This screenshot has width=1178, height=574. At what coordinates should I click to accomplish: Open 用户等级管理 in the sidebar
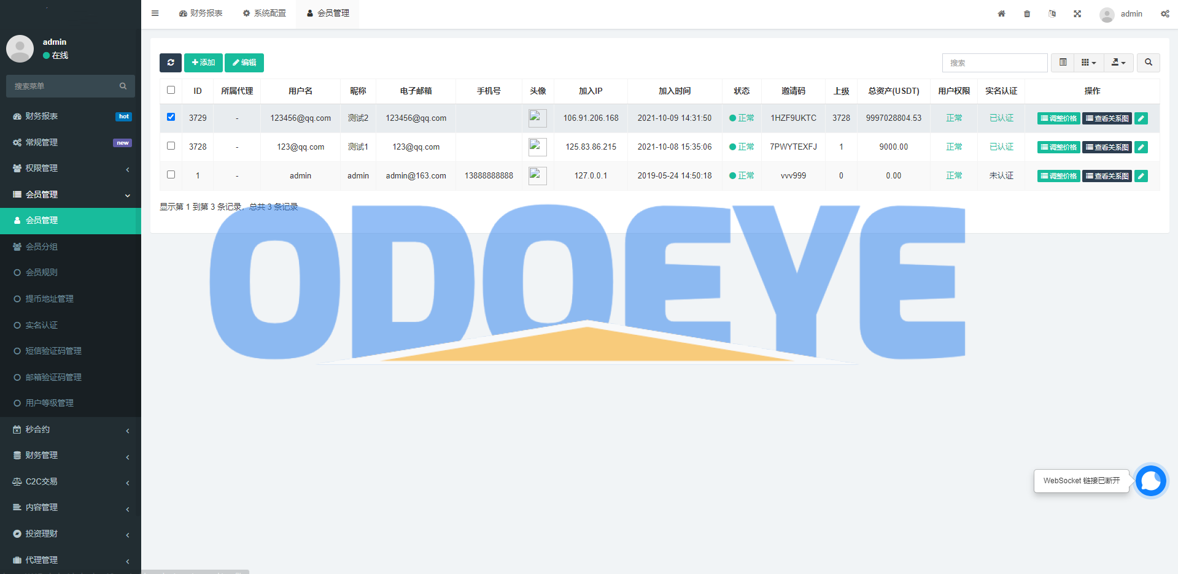(71, 403)
